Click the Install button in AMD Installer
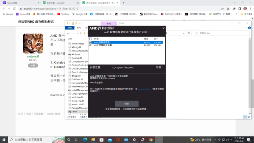Image resolution: width=254 pixels, height=143 pixels. 127,103
